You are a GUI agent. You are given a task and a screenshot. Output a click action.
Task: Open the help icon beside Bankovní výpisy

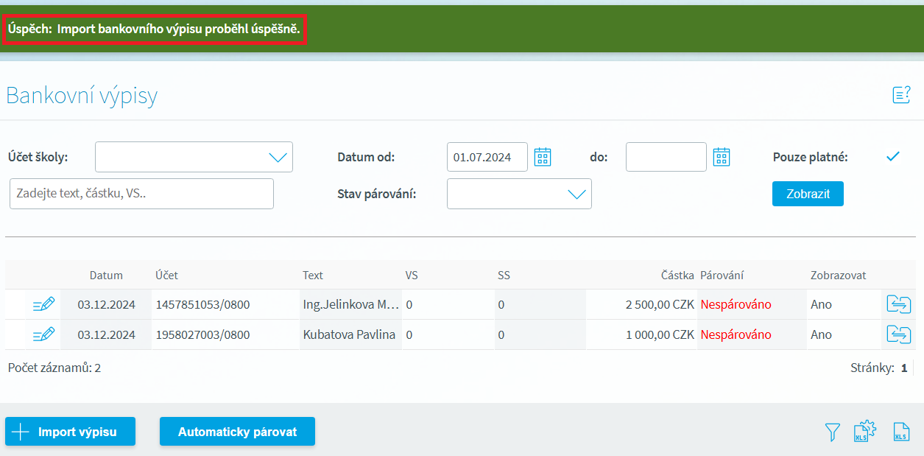901,95
